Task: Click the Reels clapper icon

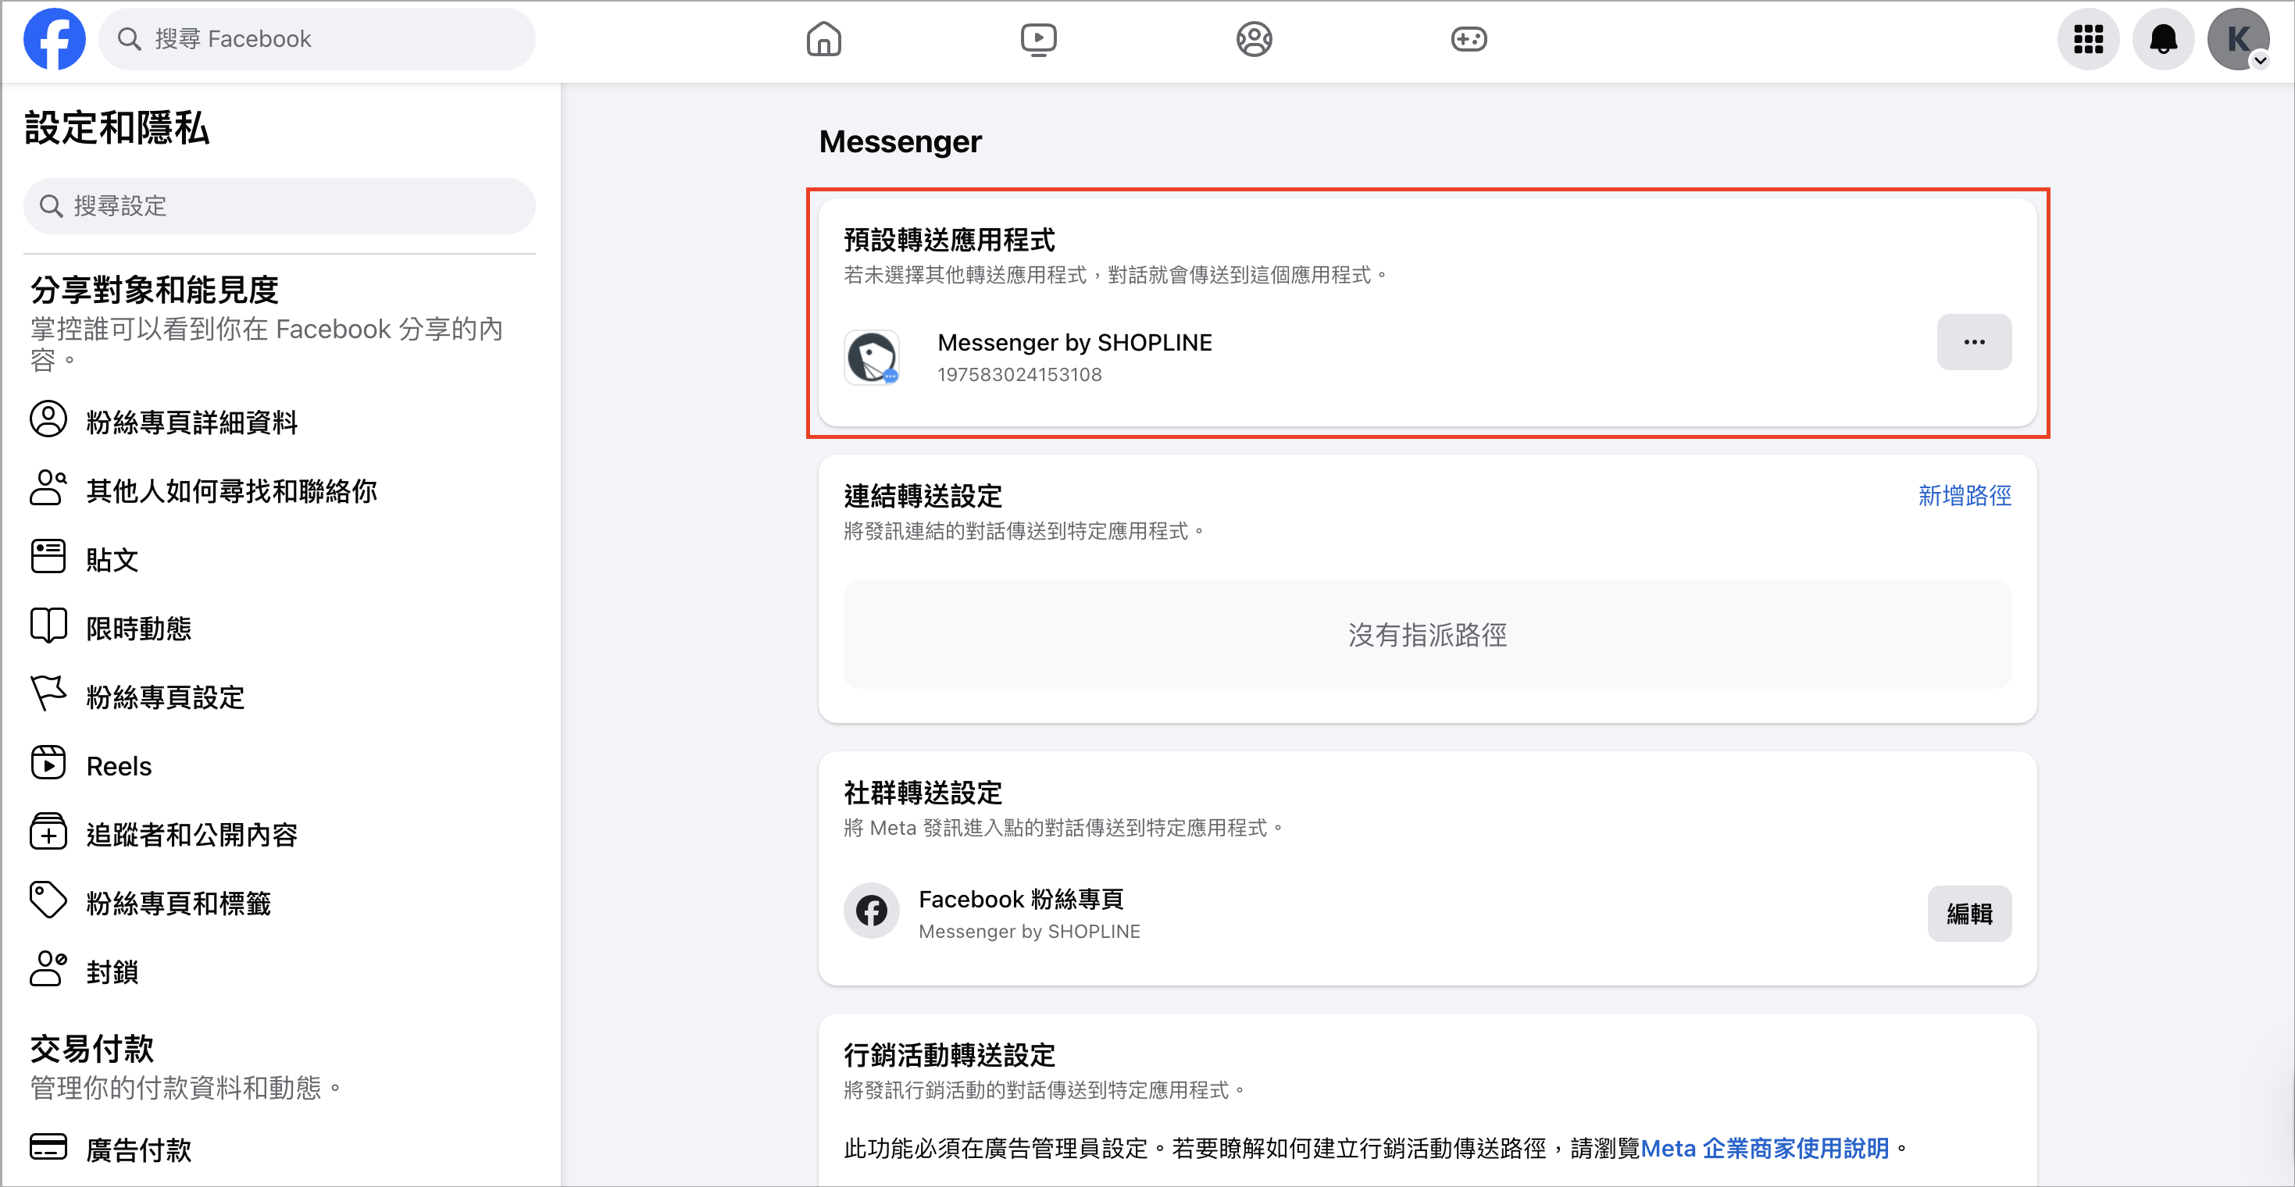Action: pos(48,763)
